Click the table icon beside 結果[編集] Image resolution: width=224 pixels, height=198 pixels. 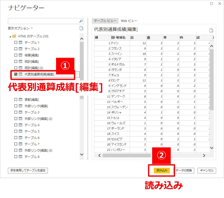[x=21, y=55]
